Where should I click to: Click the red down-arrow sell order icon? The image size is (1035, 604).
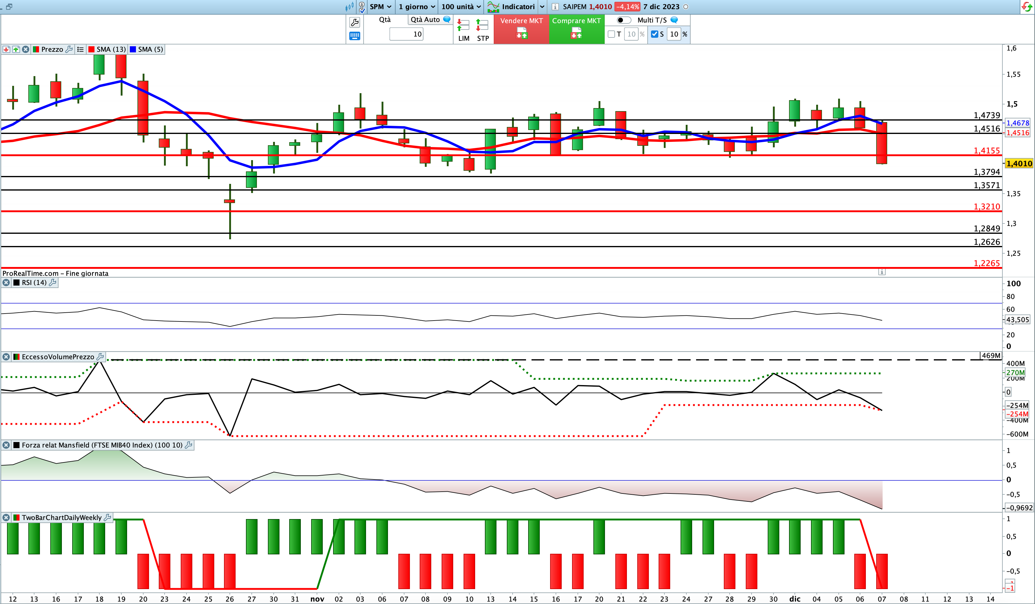pos(6,49)
